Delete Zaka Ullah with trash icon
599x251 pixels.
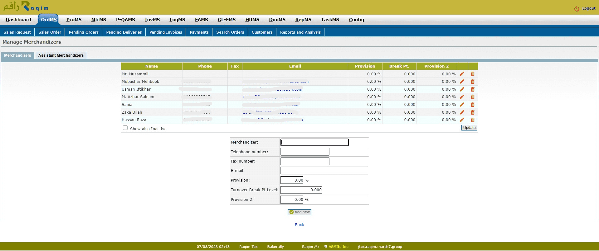[x=473, y=112]
